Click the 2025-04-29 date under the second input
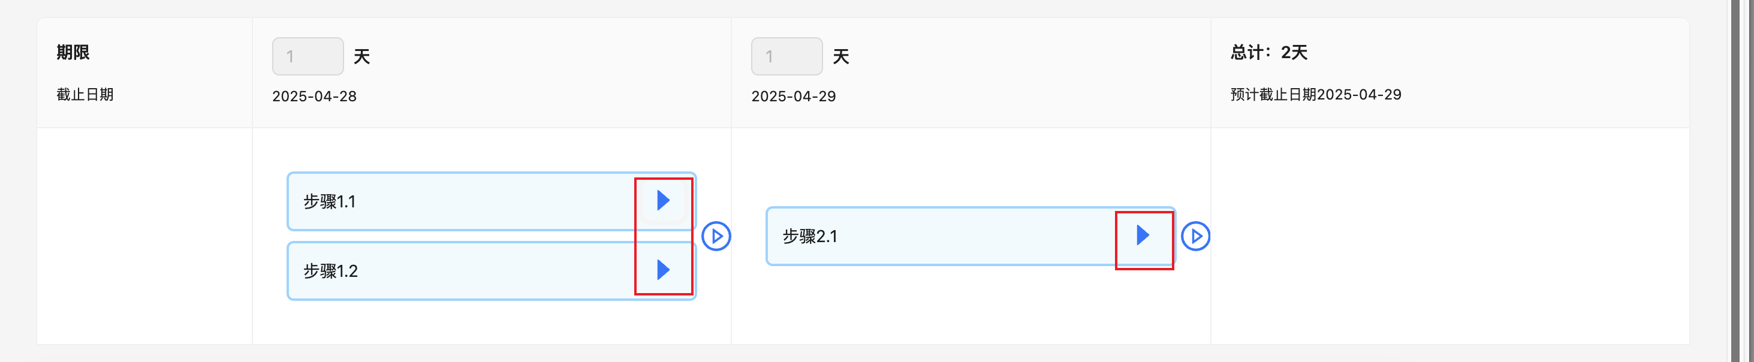1754x362 pixels. (793, 96)
